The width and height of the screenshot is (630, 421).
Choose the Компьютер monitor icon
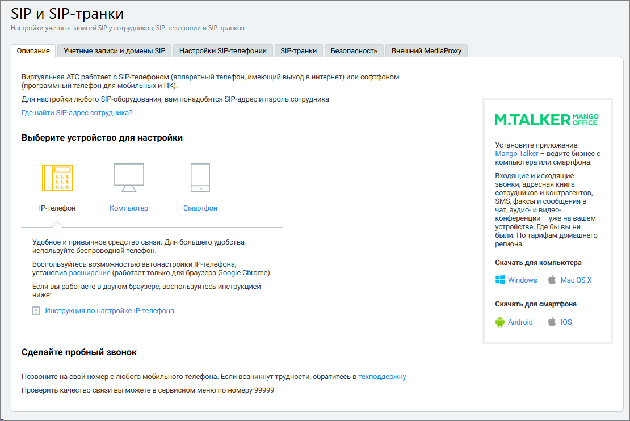[129, 178]
